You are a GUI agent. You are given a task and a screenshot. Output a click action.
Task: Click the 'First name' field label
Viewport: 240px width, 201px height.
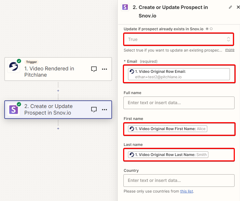[133, 119]
